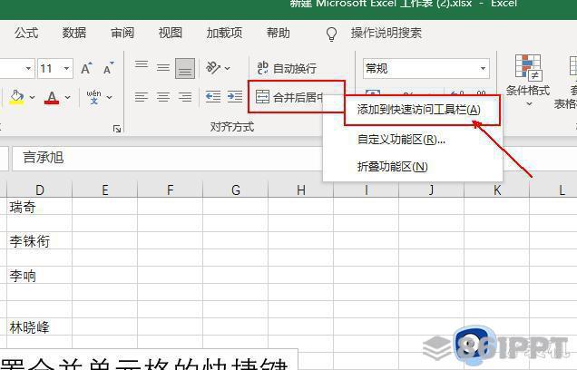This screenshot has height=370, width=577.
Task: Select the cell containing 李响
Action: pyautogui.click(x=40, y=275)
